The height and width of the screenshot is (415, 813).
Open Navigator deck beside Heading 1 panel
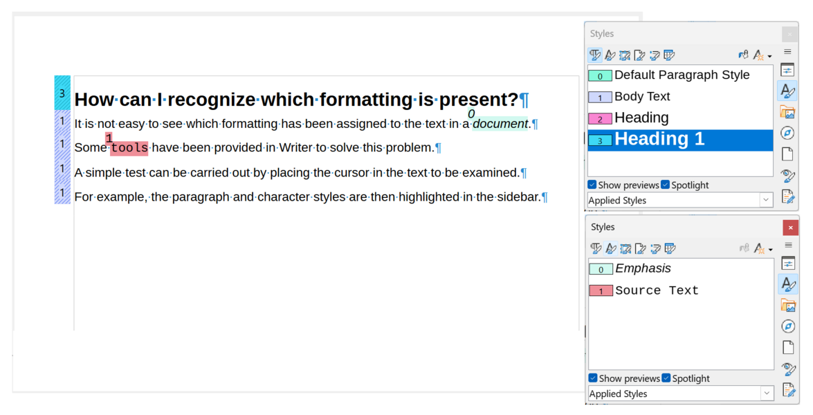787,133
